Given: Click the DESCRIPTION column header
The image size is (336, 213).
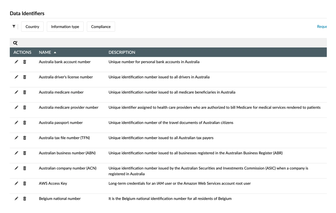Looking at the screenshot, I should click(x=122, y=52).
